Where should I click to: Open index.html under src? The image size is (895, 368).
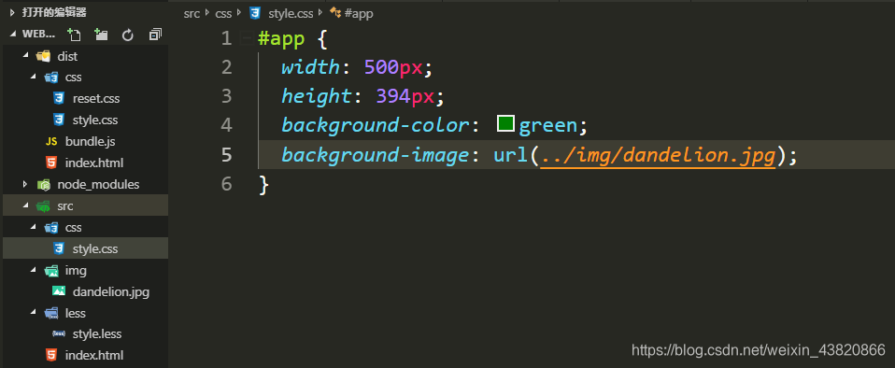click(x=94, y=355)
